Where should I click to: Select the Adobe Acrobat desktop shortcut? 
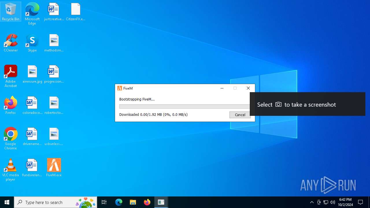coord(11,76)
